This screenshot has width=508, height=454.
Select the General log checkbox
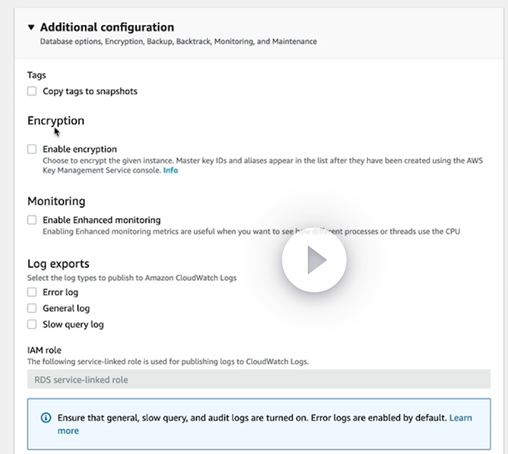click(32, 308)
